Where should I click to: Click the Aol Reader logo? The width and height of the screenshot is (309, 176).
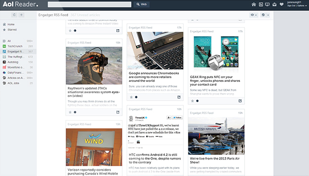(x=20, y=4)
